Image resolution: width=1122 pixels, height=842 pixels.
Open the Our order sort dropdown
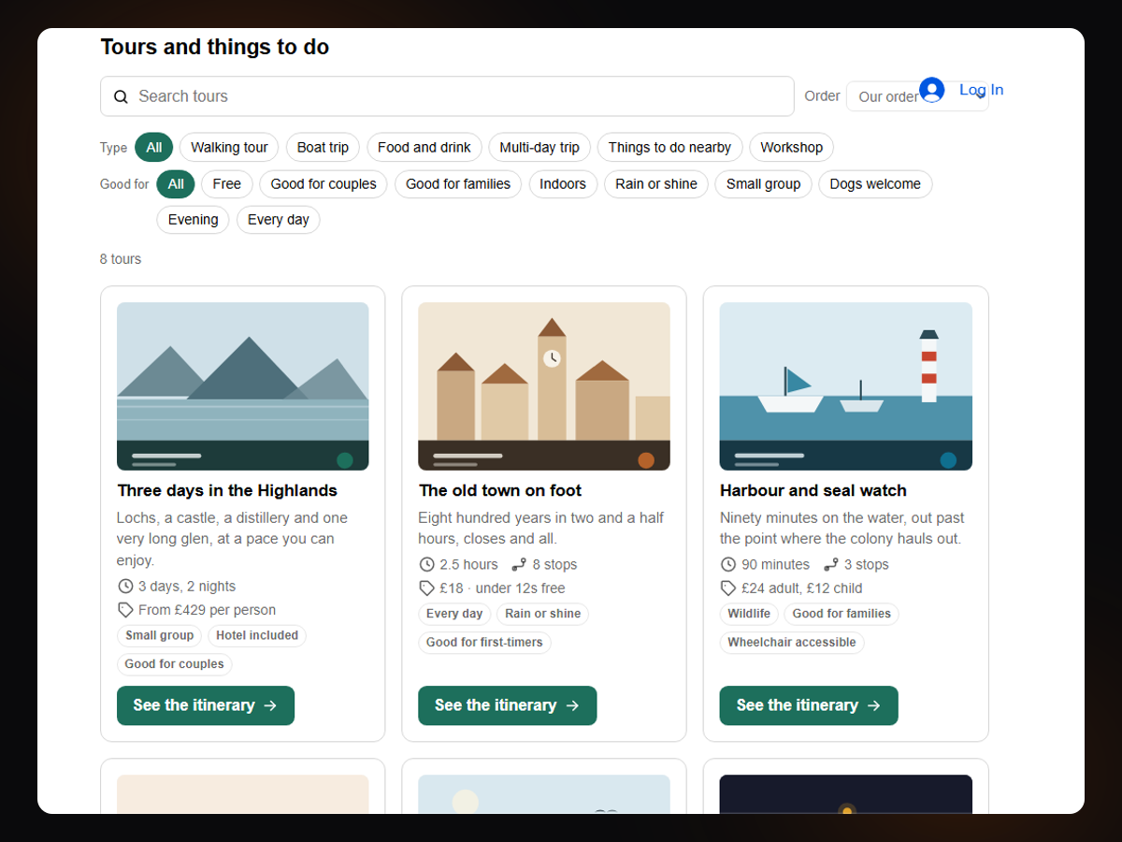(917, 96)
